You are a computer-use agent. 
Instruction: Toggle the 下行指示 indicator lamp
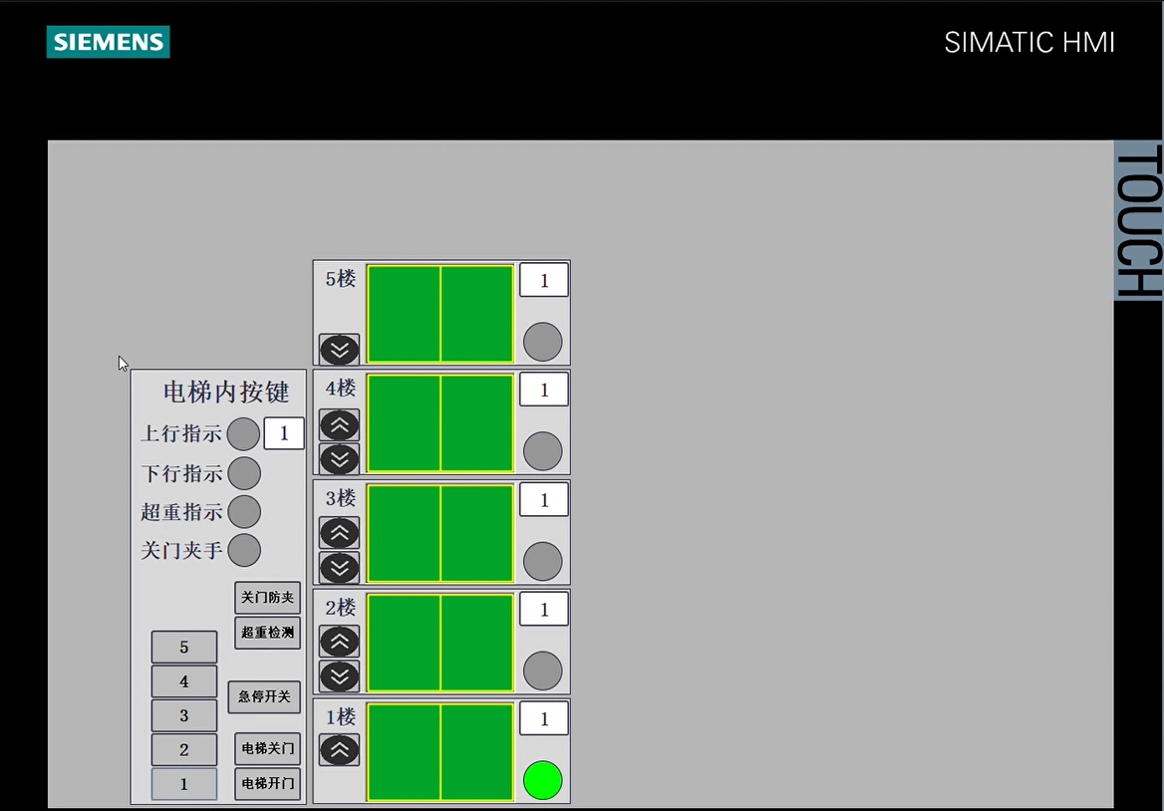pyautogui.click(x=243, y=473)
